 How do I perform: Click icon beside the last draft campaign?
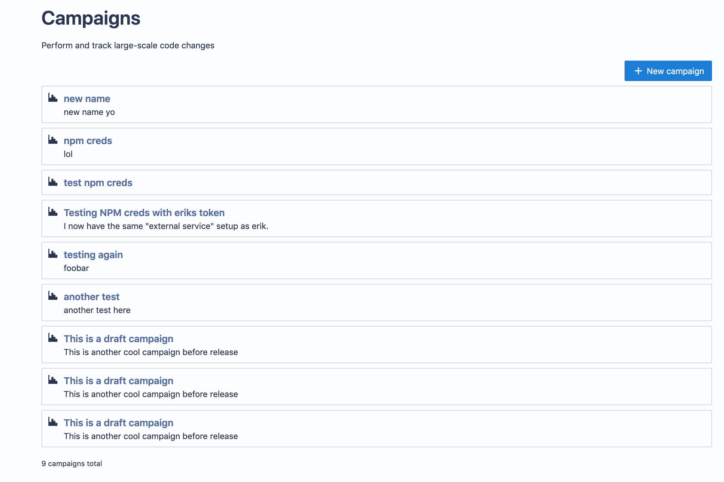[53, 422]
